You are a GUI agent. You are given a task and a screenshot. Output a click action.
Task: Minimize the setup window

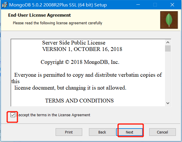click(x=138, y=5)
